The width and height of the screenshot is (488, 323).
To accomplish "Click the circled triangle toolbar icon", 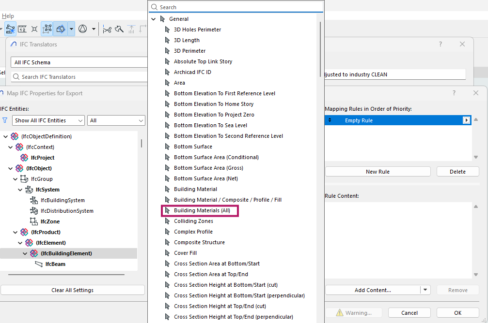I will [82, 29].
